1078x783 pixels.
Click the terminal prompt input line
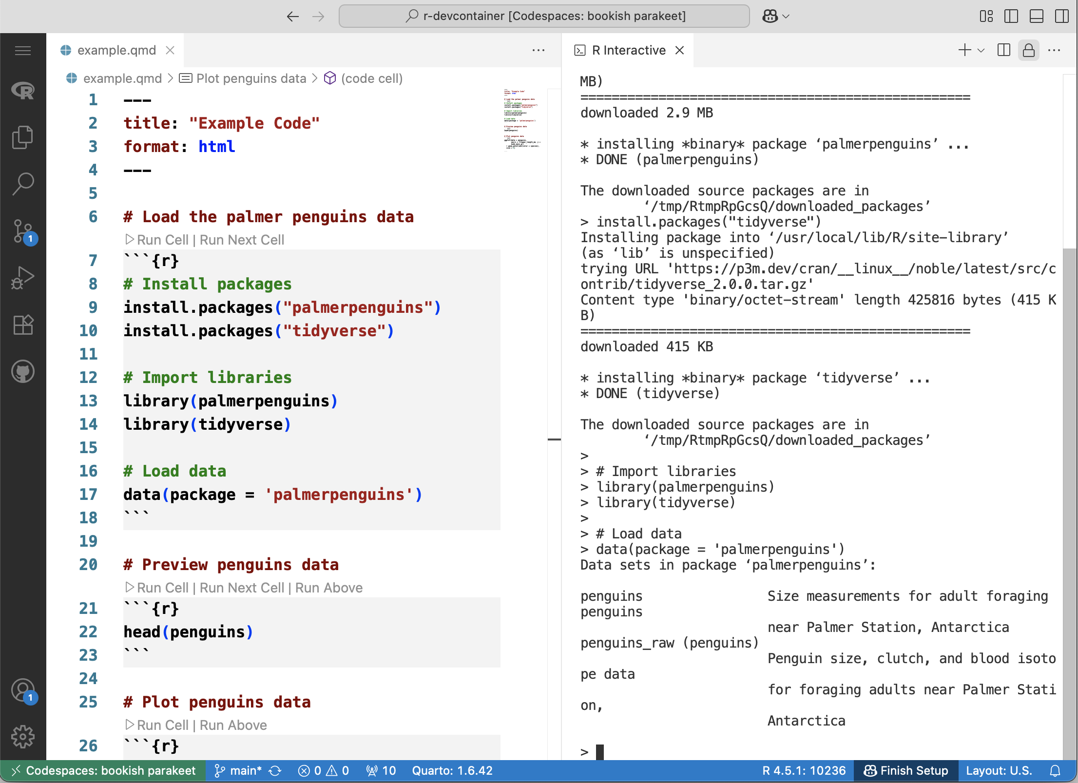pos(819,752)
